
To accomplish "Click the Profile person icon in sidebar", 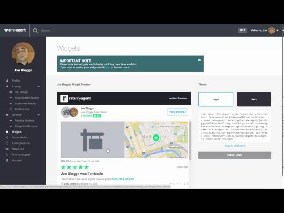I will 7,81.
